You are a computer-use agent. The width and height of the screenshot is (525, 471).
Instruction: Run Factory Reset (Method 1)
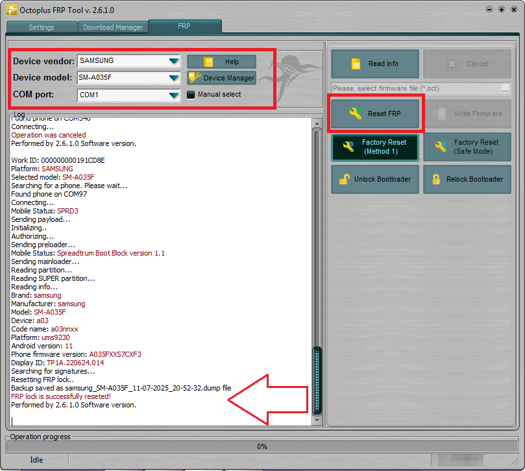[x=375, y=147]
